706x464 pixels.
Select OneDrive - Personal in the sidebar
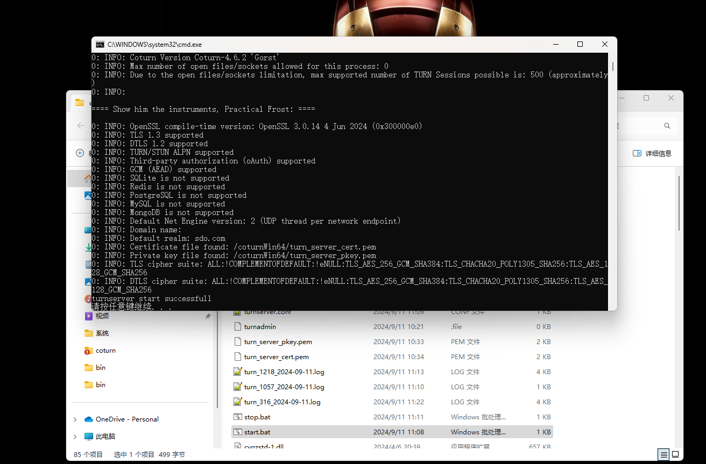tap(127, 419)
